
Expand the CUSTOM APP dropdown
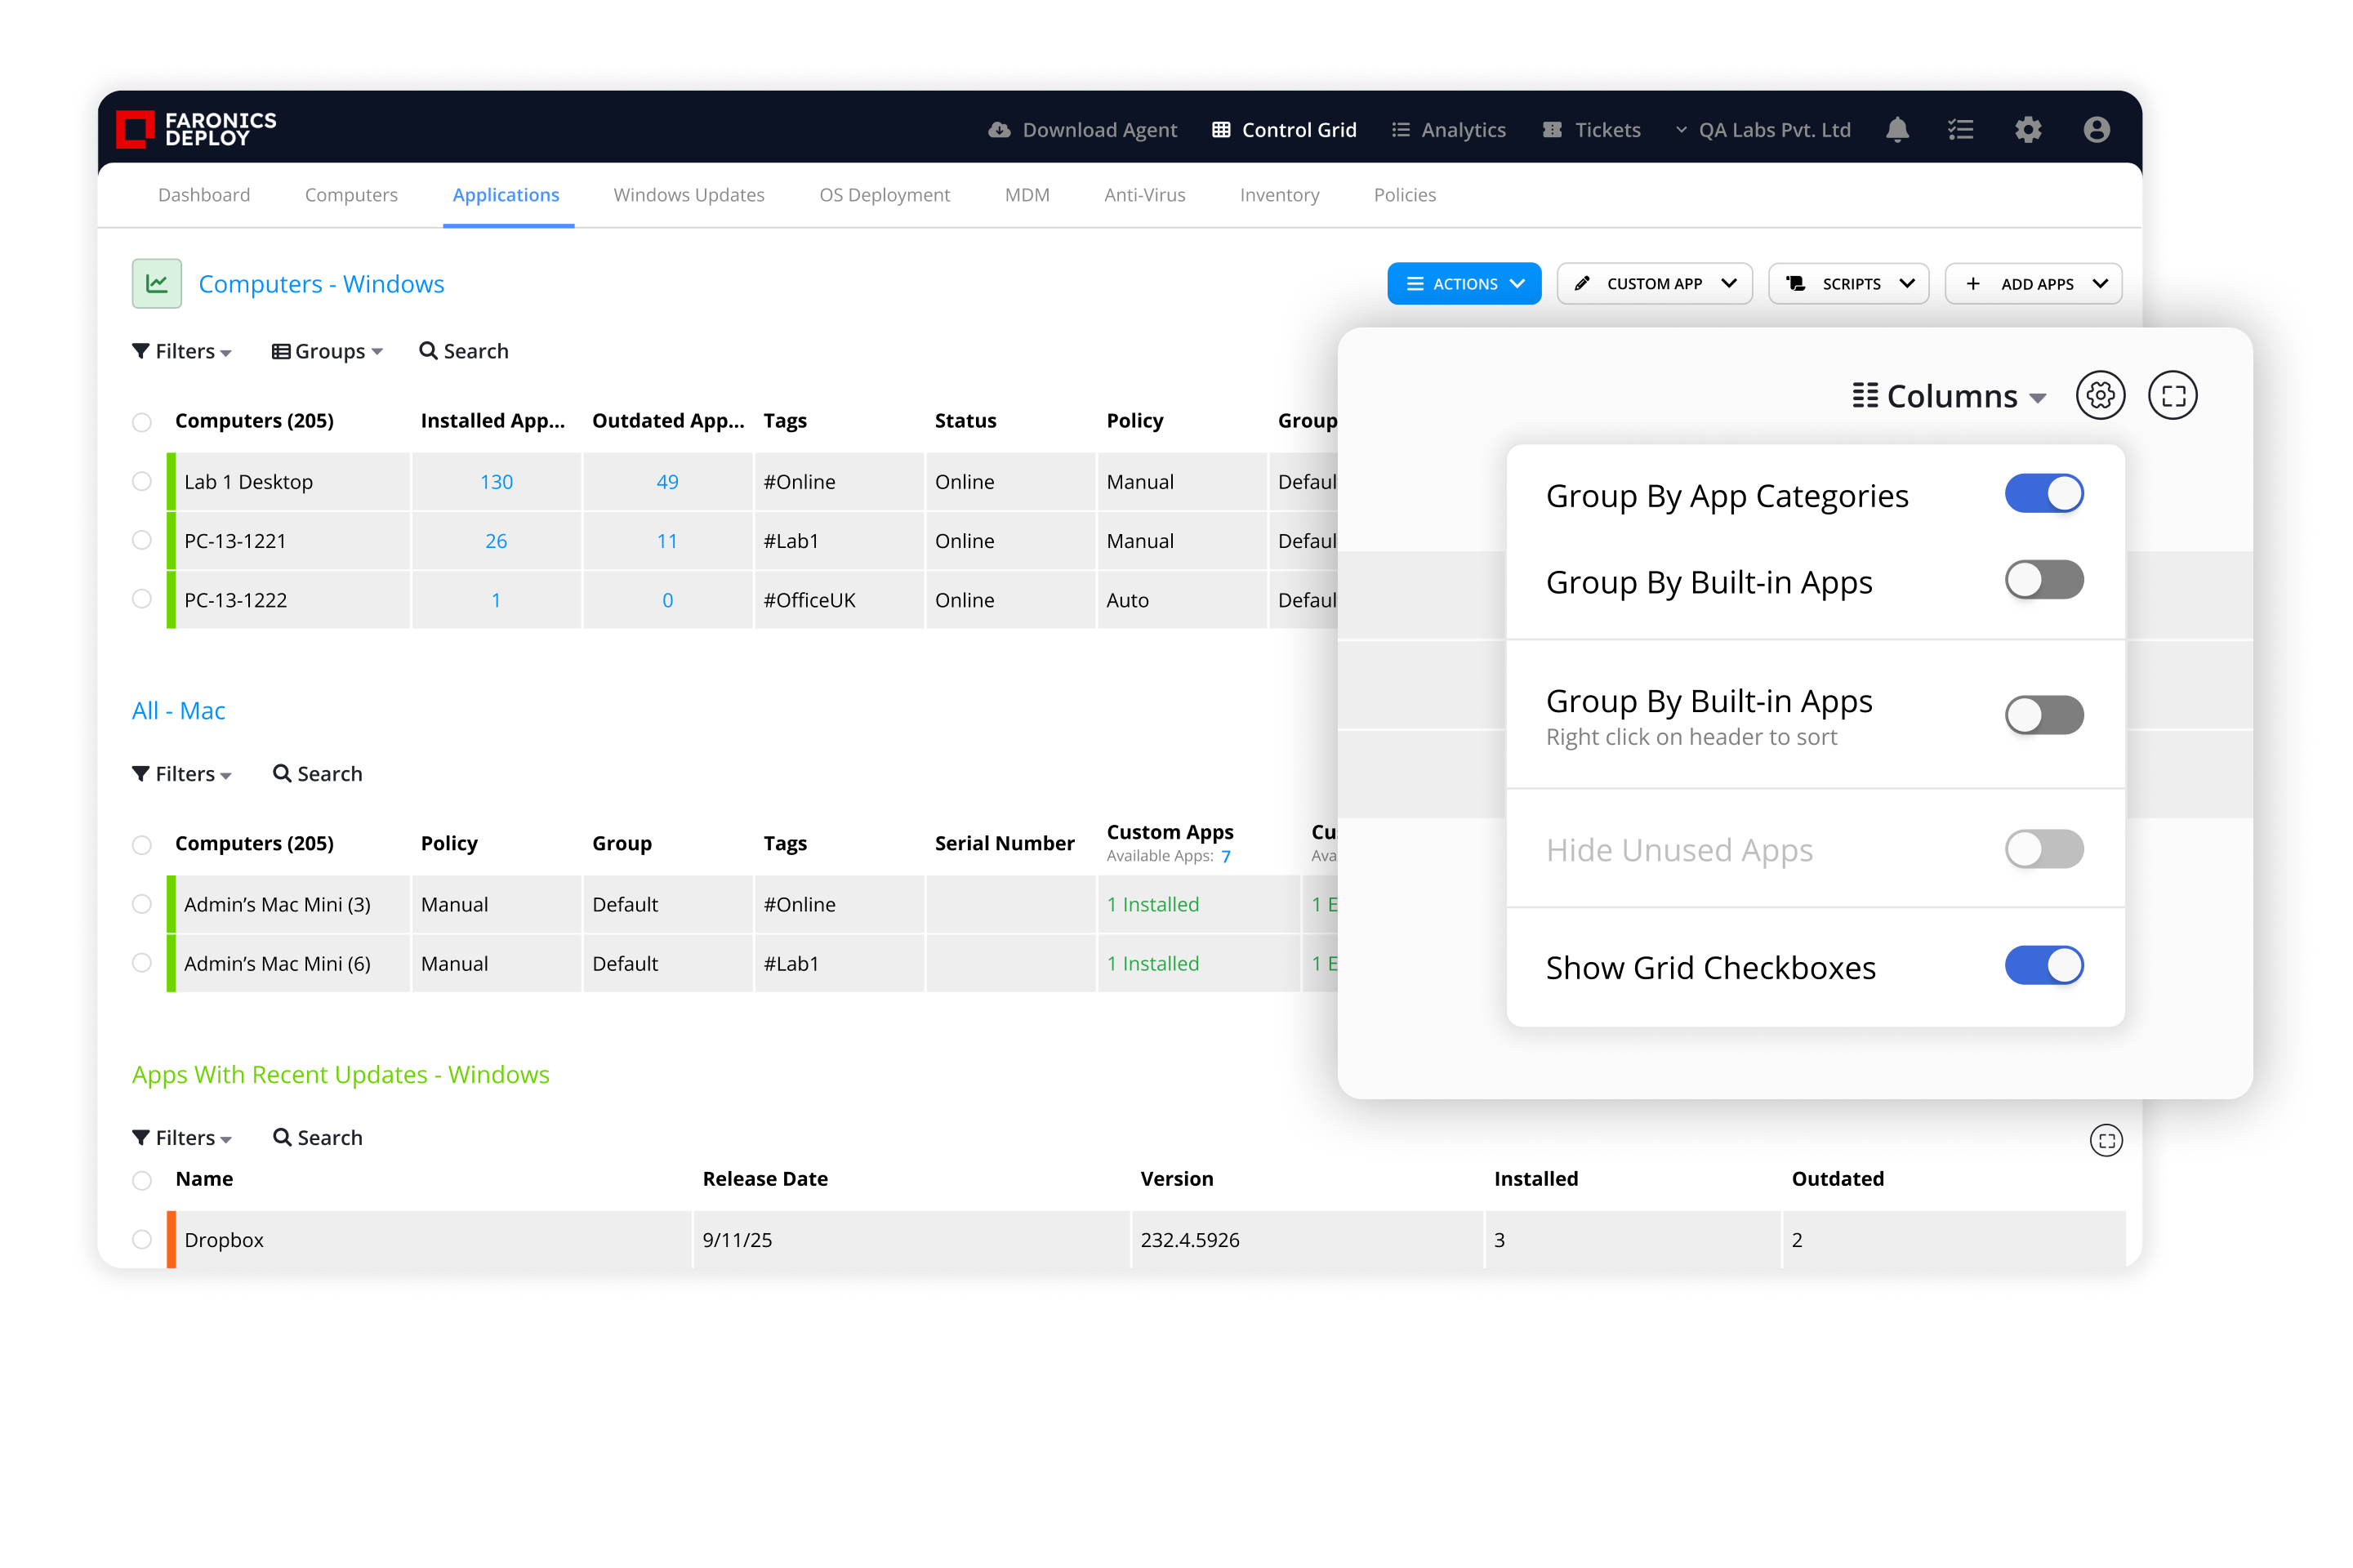(x=1654, y=284)
